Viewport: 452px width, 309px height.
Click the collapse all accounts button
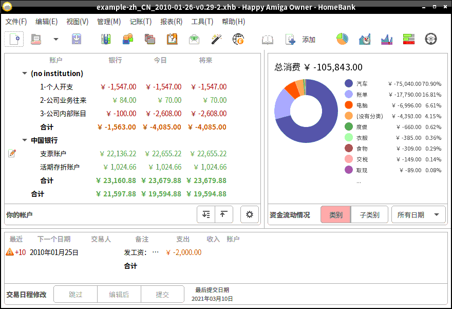coord(224,214)
